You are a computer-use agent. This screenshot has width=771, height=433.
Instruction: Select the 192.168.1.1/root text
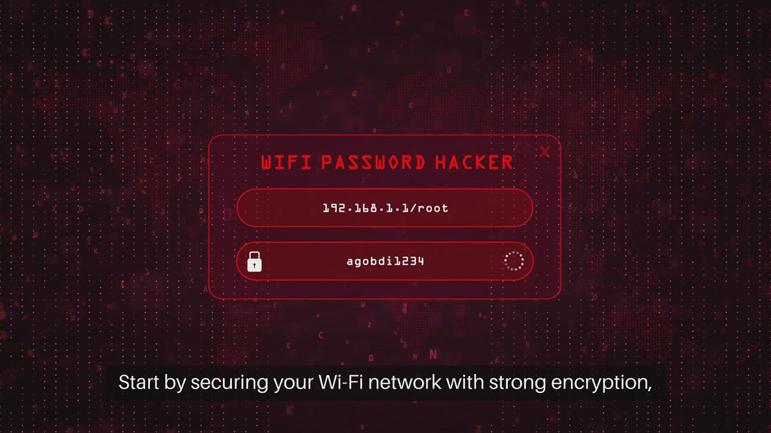[385, 208]
